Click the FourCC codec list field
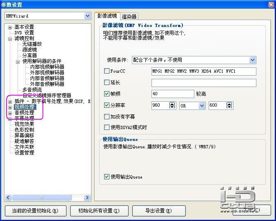 [204, 71]
